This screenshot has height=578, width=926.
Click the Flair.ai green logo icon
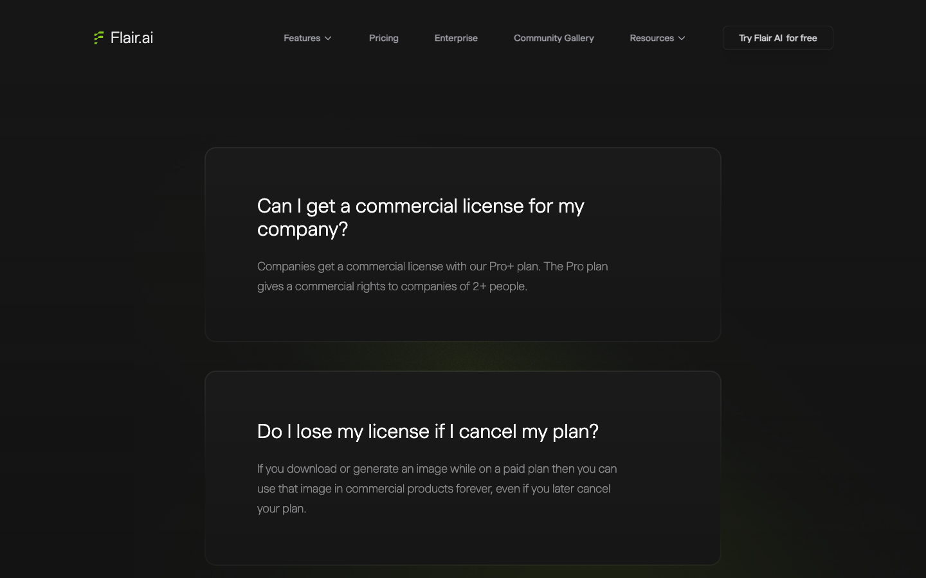pyautogui.click(x=98, y=38)
